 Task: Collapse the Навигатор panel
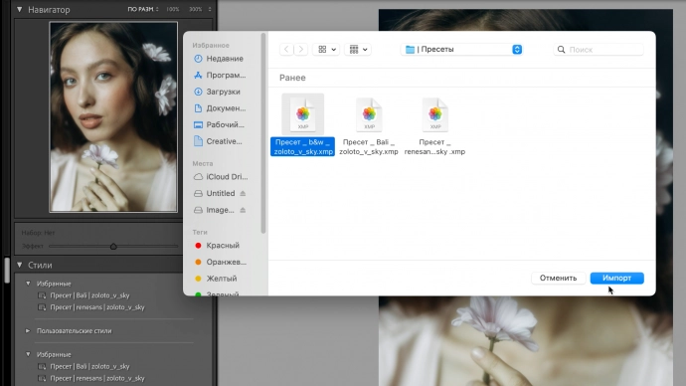[x=20, y=9]
